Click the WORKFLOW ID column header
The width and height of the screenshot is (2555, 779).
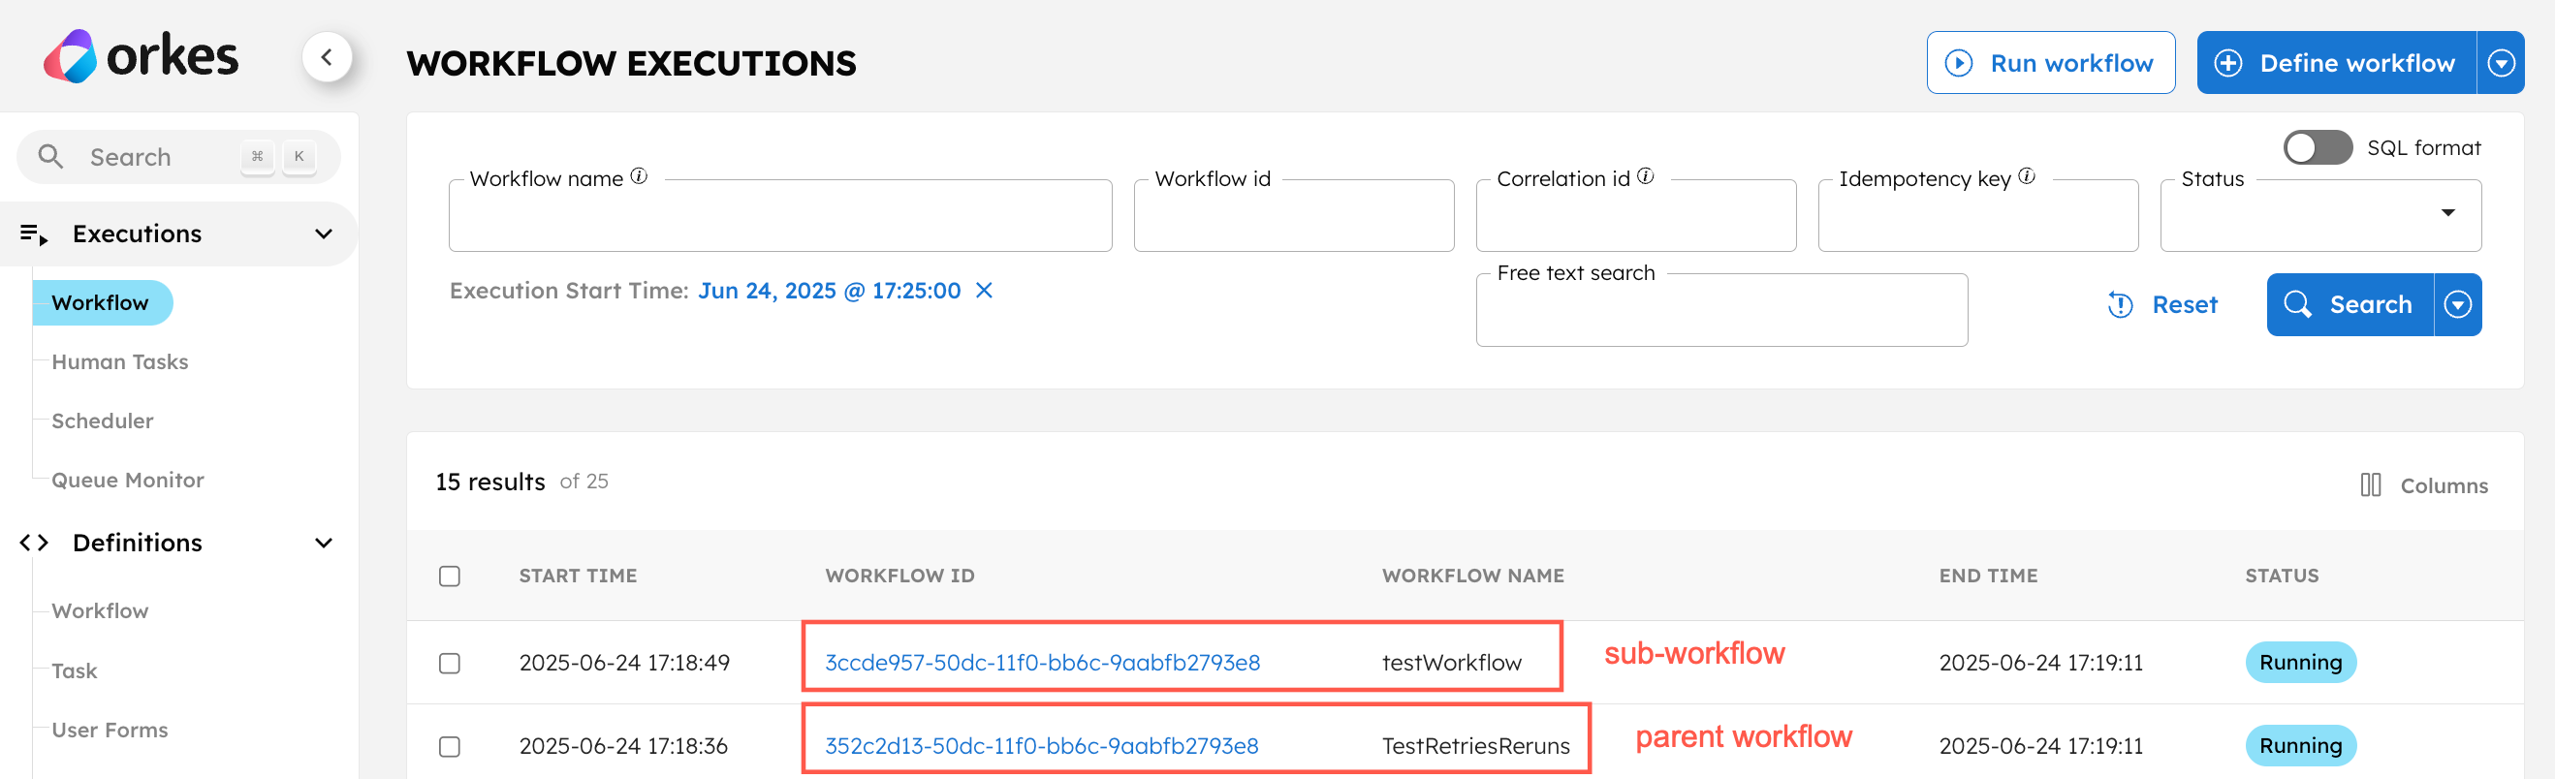click(x=899, y=576)
